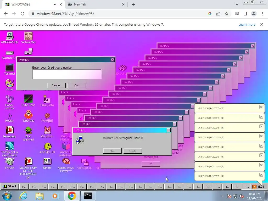Focus the Credit card number field
Screen dimensions: 268x201
point(67,74)
